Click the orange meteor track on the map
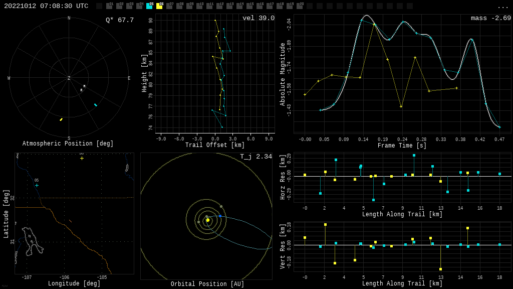Image resolution: width=513 pixels, height=289 pixels. click(x=70, y=221)
